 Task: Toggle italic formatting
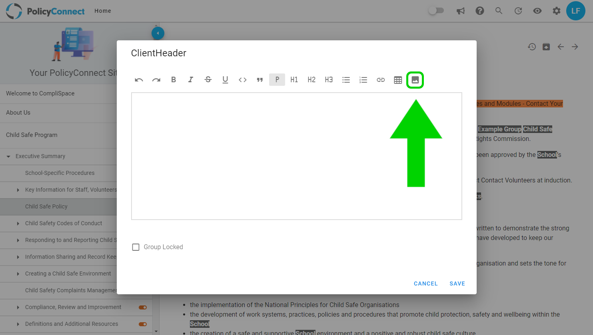191,79
